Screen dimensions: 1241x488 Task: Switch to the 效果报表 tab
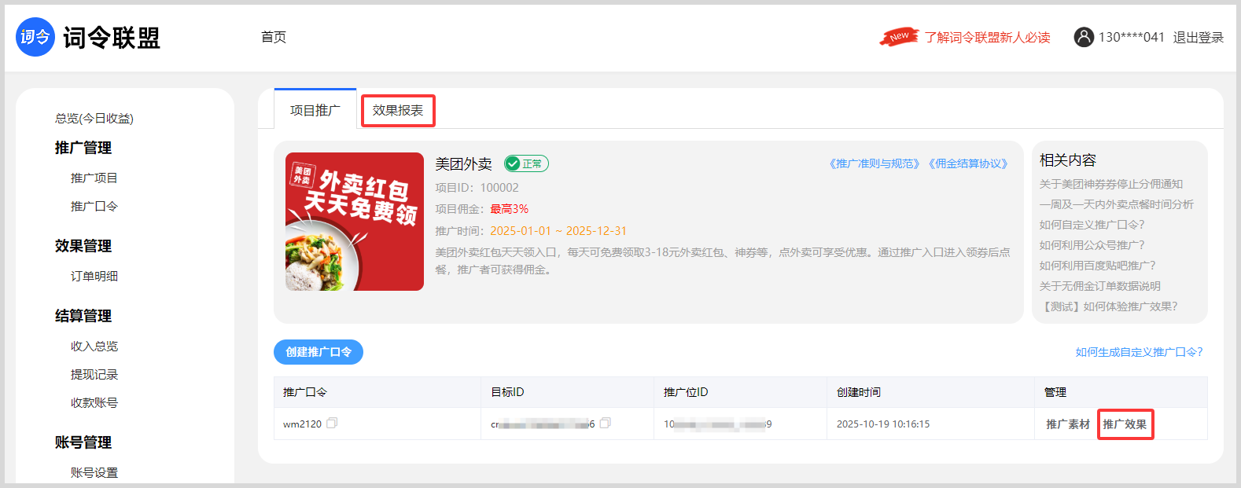click(398, 111)
